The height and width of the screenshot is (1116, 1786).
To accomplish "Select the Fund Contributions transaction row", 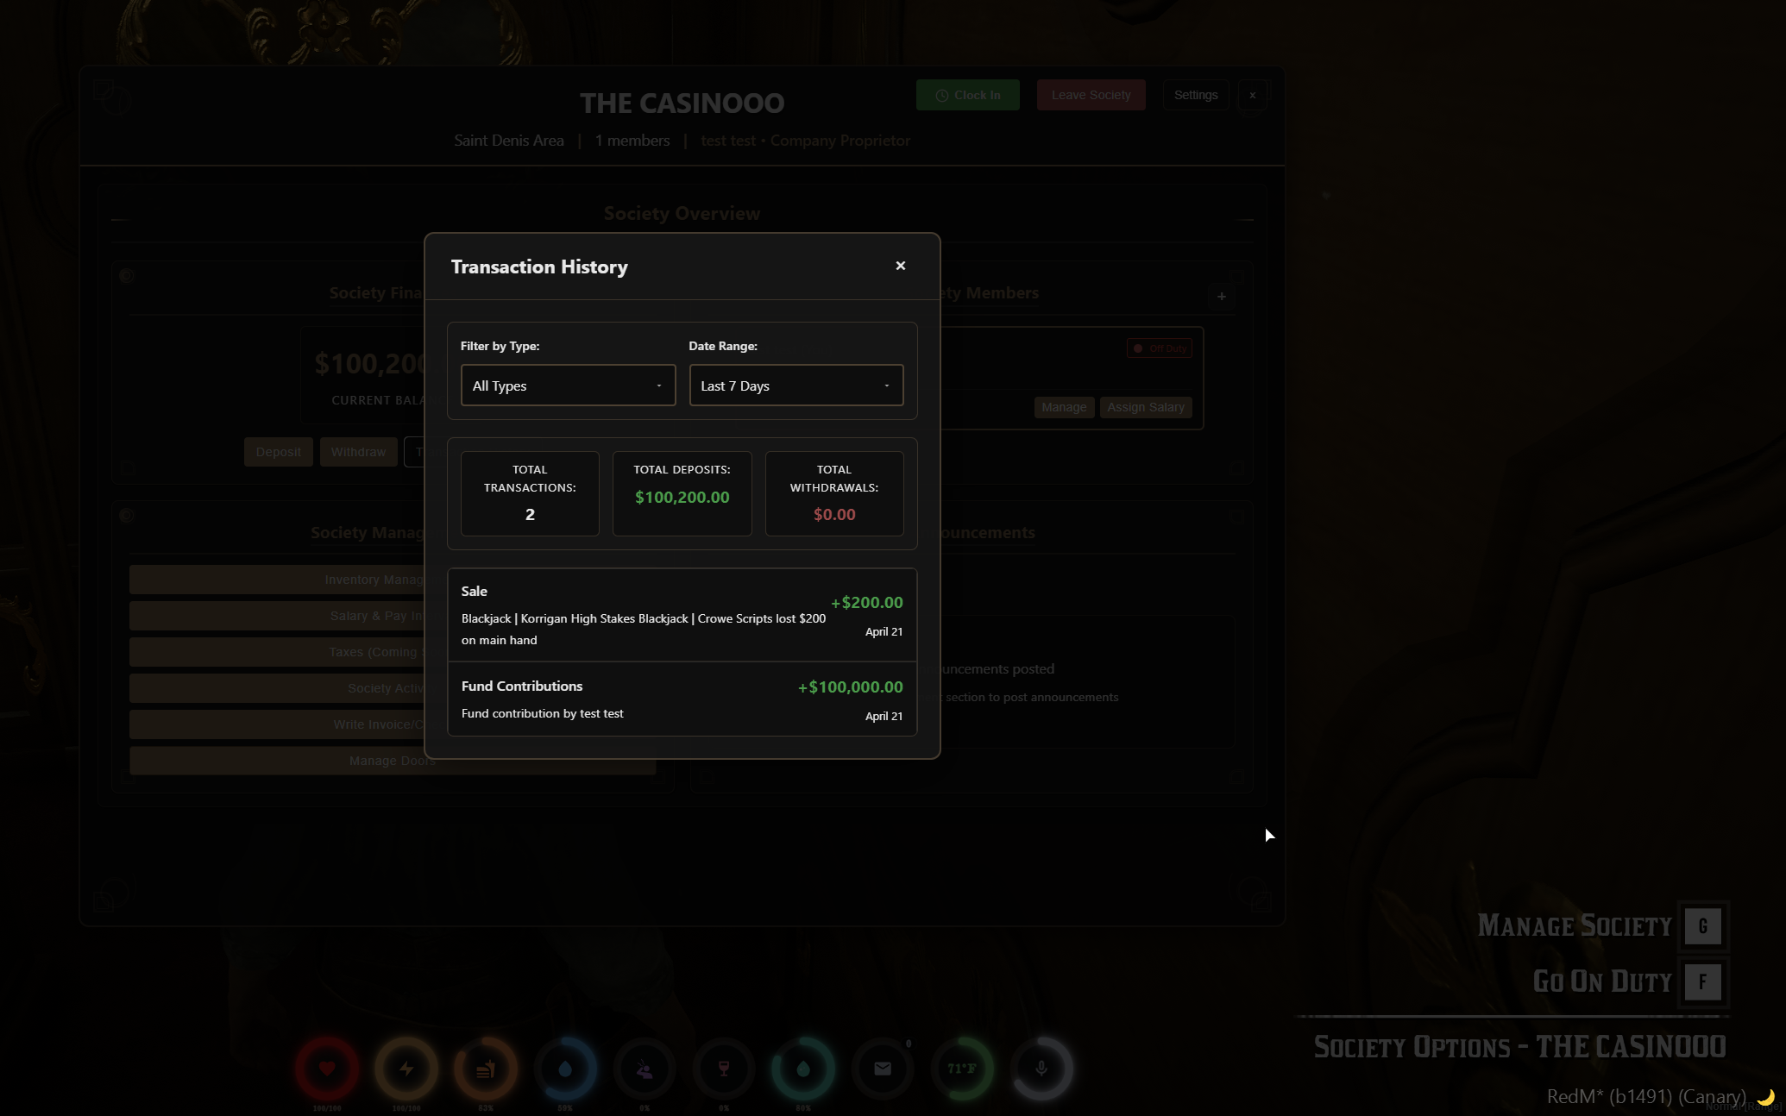I will pyautogui.click(x=682, y=699).
